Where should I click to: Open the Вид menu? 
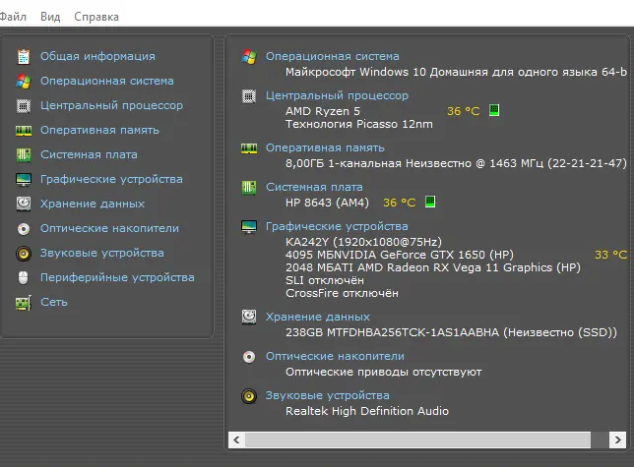(50, 17)
